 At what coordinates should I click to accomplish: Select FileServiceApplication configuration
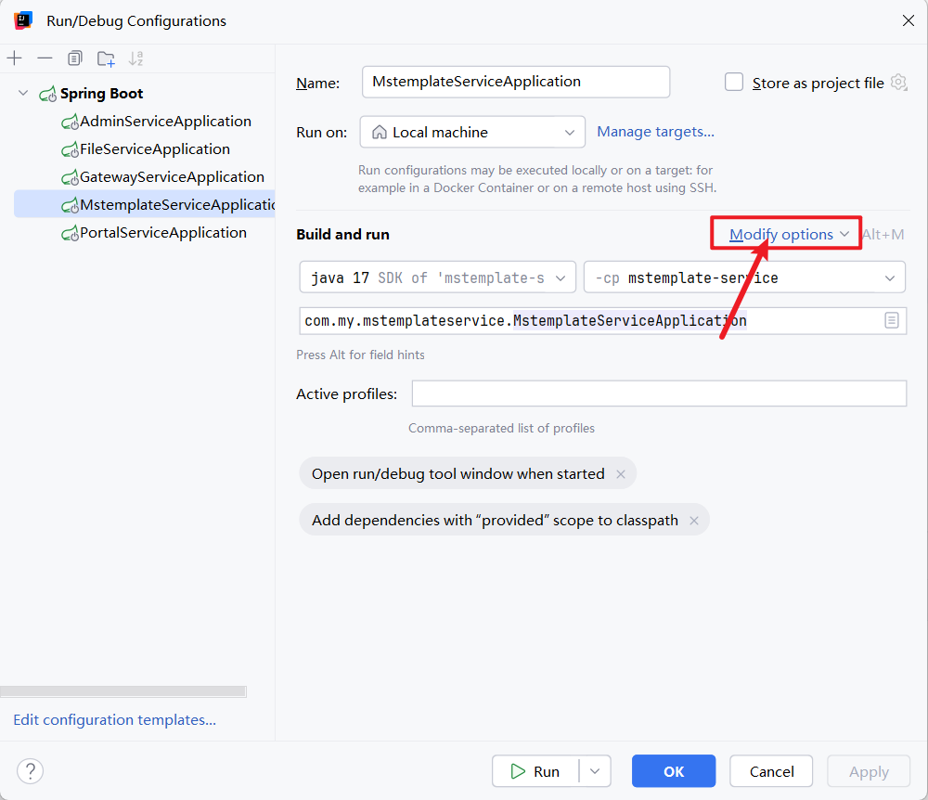146,149
